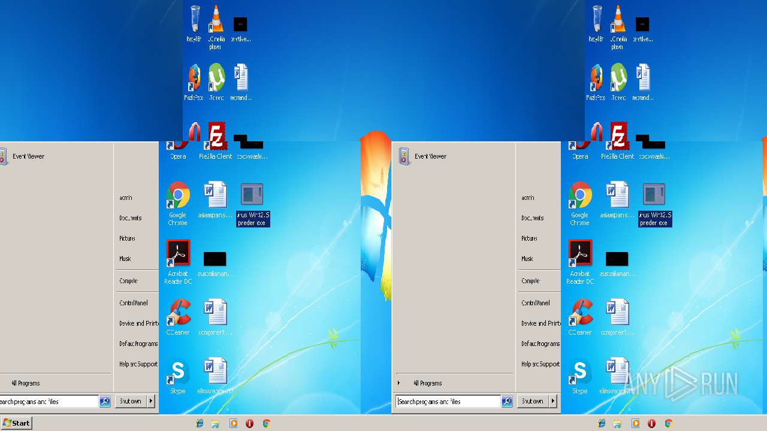The image size is (767, 431).
Task: Open Skype shortcut on the left desktop copy
Action: tap(178, 376)
